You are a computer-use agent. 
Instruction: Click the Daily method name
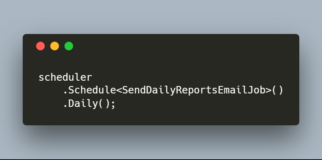[x=83, y=104]
